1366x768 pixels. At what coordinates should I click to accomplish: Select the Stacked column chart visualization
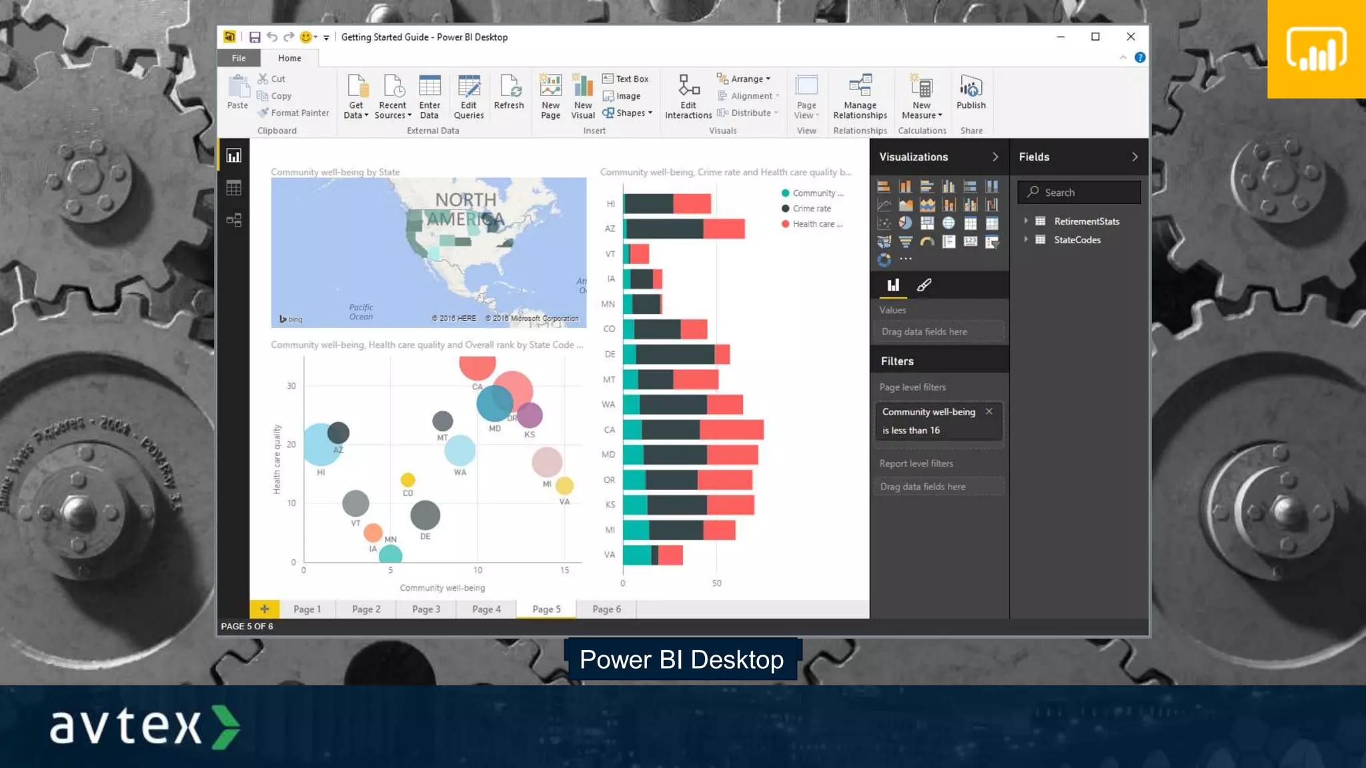[x=905, y=187]
